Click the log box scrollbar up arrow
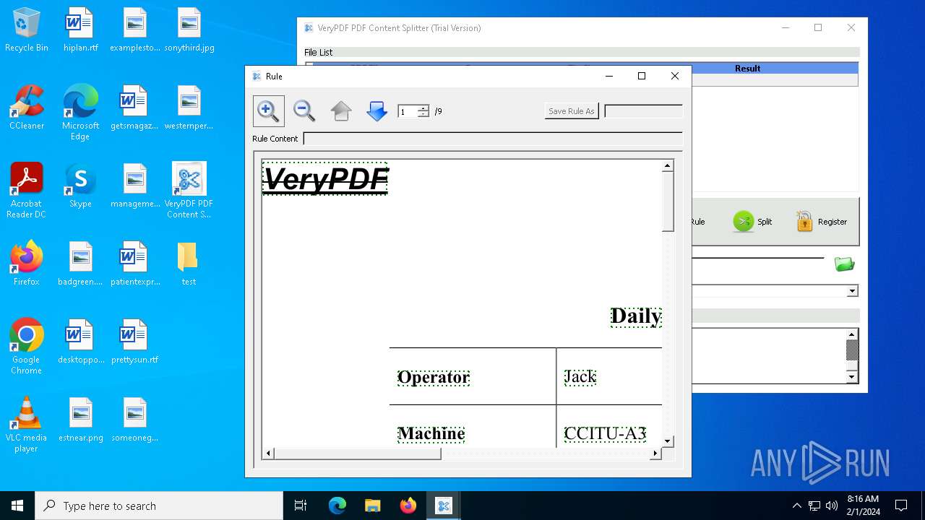This screenshot has width=925, height=520. [x=852, y=335]
